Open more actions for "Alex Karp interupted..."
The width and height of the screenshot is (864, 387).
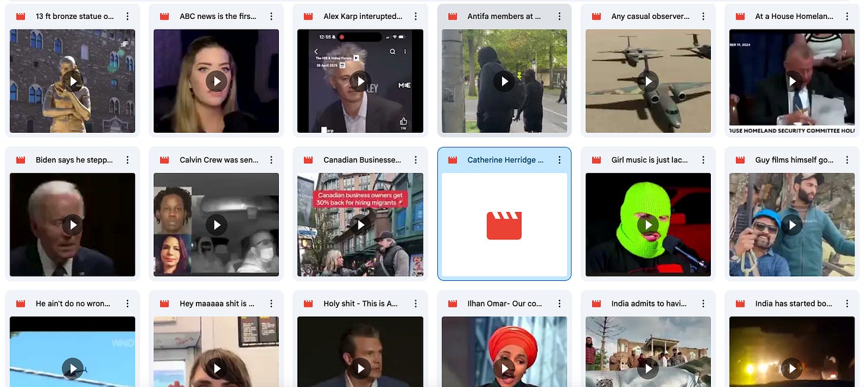click(x=415, y=17)
